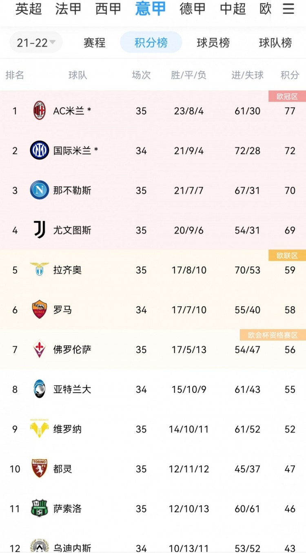The height and width of the screenshot is (553, 306).
Task: Open the 赛程 schedule tab
Action: click(95, 42)
